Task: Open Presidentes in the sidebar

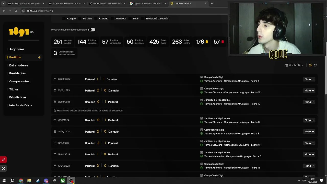Action: pos(17,73)
